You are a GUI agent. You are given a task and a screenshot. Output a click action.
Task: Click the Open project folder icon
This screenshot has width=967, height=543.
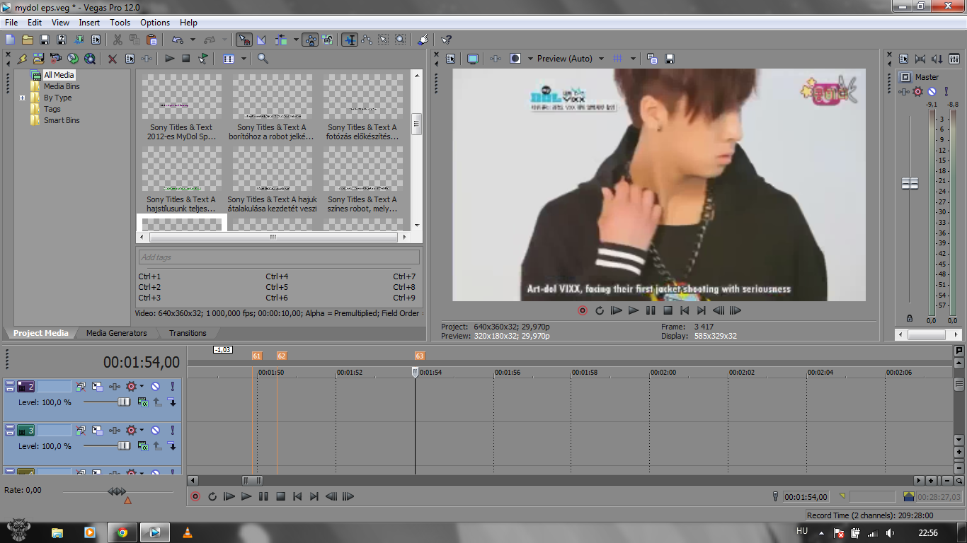[28, 40]
